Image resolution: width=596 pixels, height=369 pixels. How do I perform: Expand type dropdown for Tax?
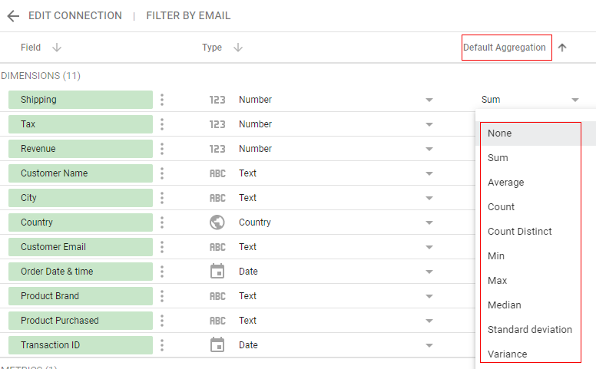[x=429, y=124]
